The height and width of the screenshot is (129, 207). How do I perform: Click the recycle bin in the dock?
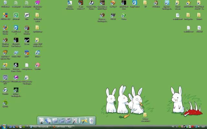(92, 121)
